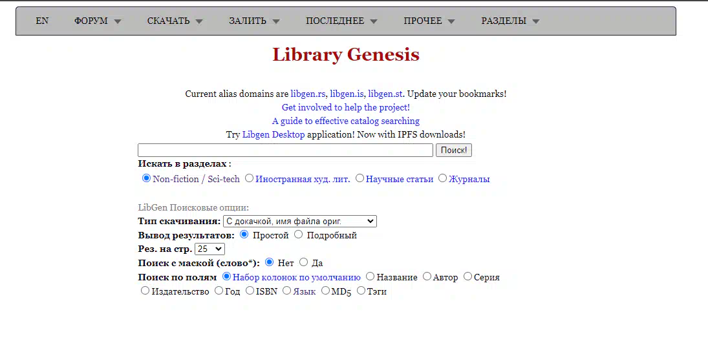
Task: Select the Издательство field radio button
Action: point(145,291)
